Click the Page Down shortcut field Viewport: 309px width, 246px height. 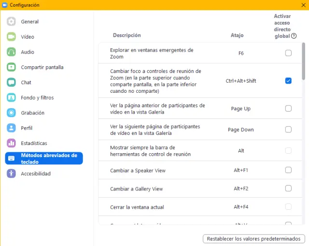241,130
